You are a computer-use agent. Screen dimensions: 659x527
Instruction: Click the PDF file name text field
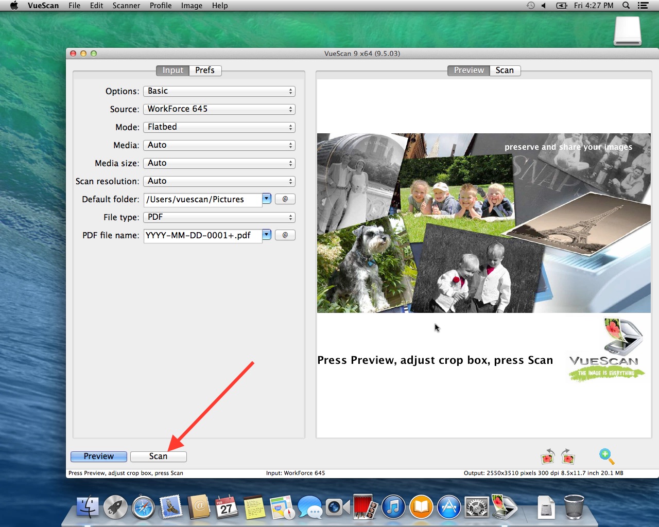(x=202, y=235)
